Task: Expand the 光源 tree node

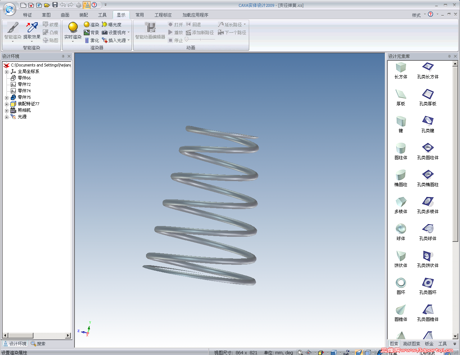Action: [x=6, y=117]
